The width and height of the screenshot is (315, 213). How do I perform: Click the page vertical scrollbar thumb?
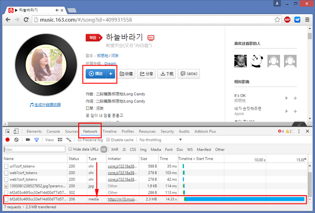coord(310,36)
